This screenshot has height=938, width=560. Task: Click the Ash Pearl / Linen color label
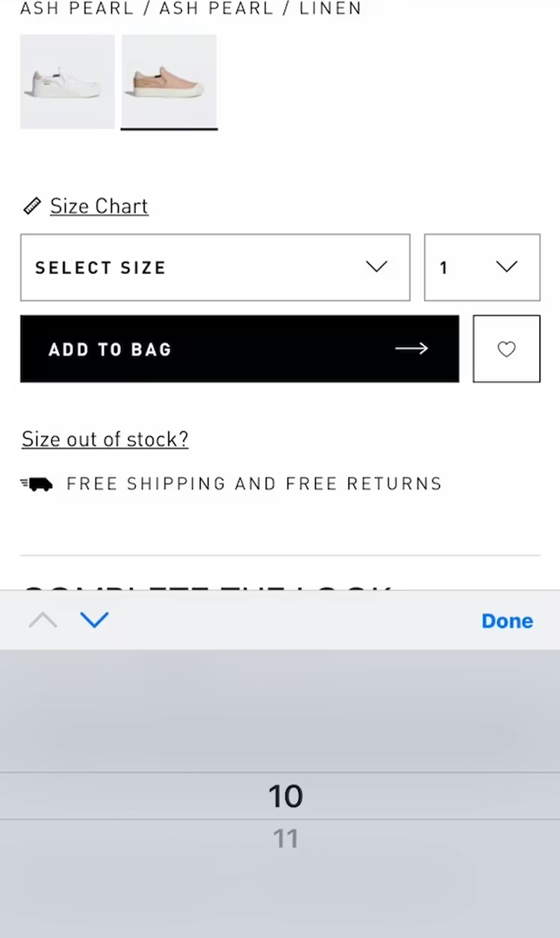click(x=190, y=9)
